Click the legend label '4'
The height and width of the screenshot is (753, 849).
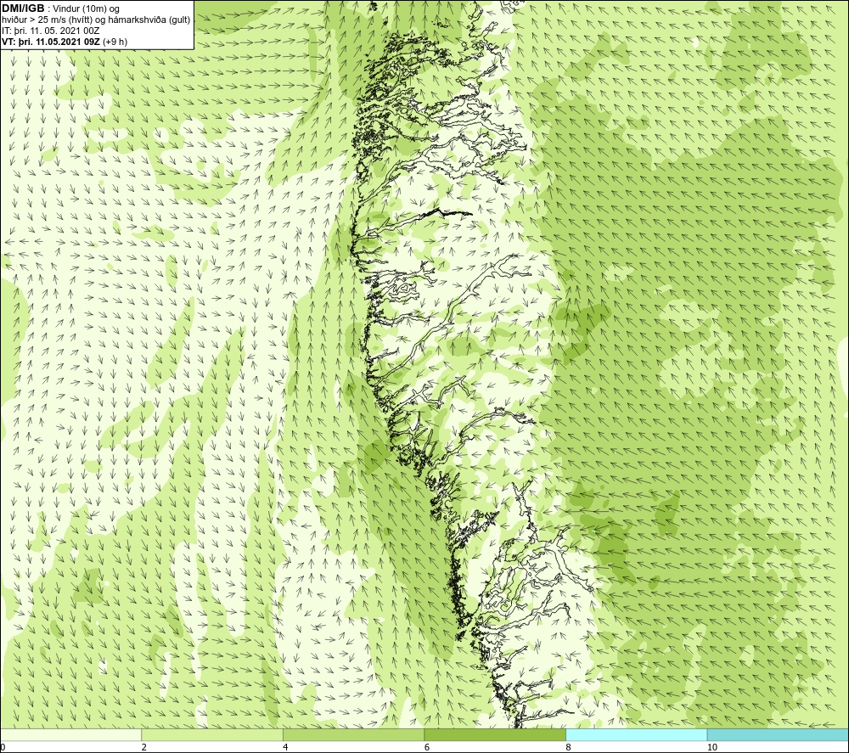pos(285,747)
